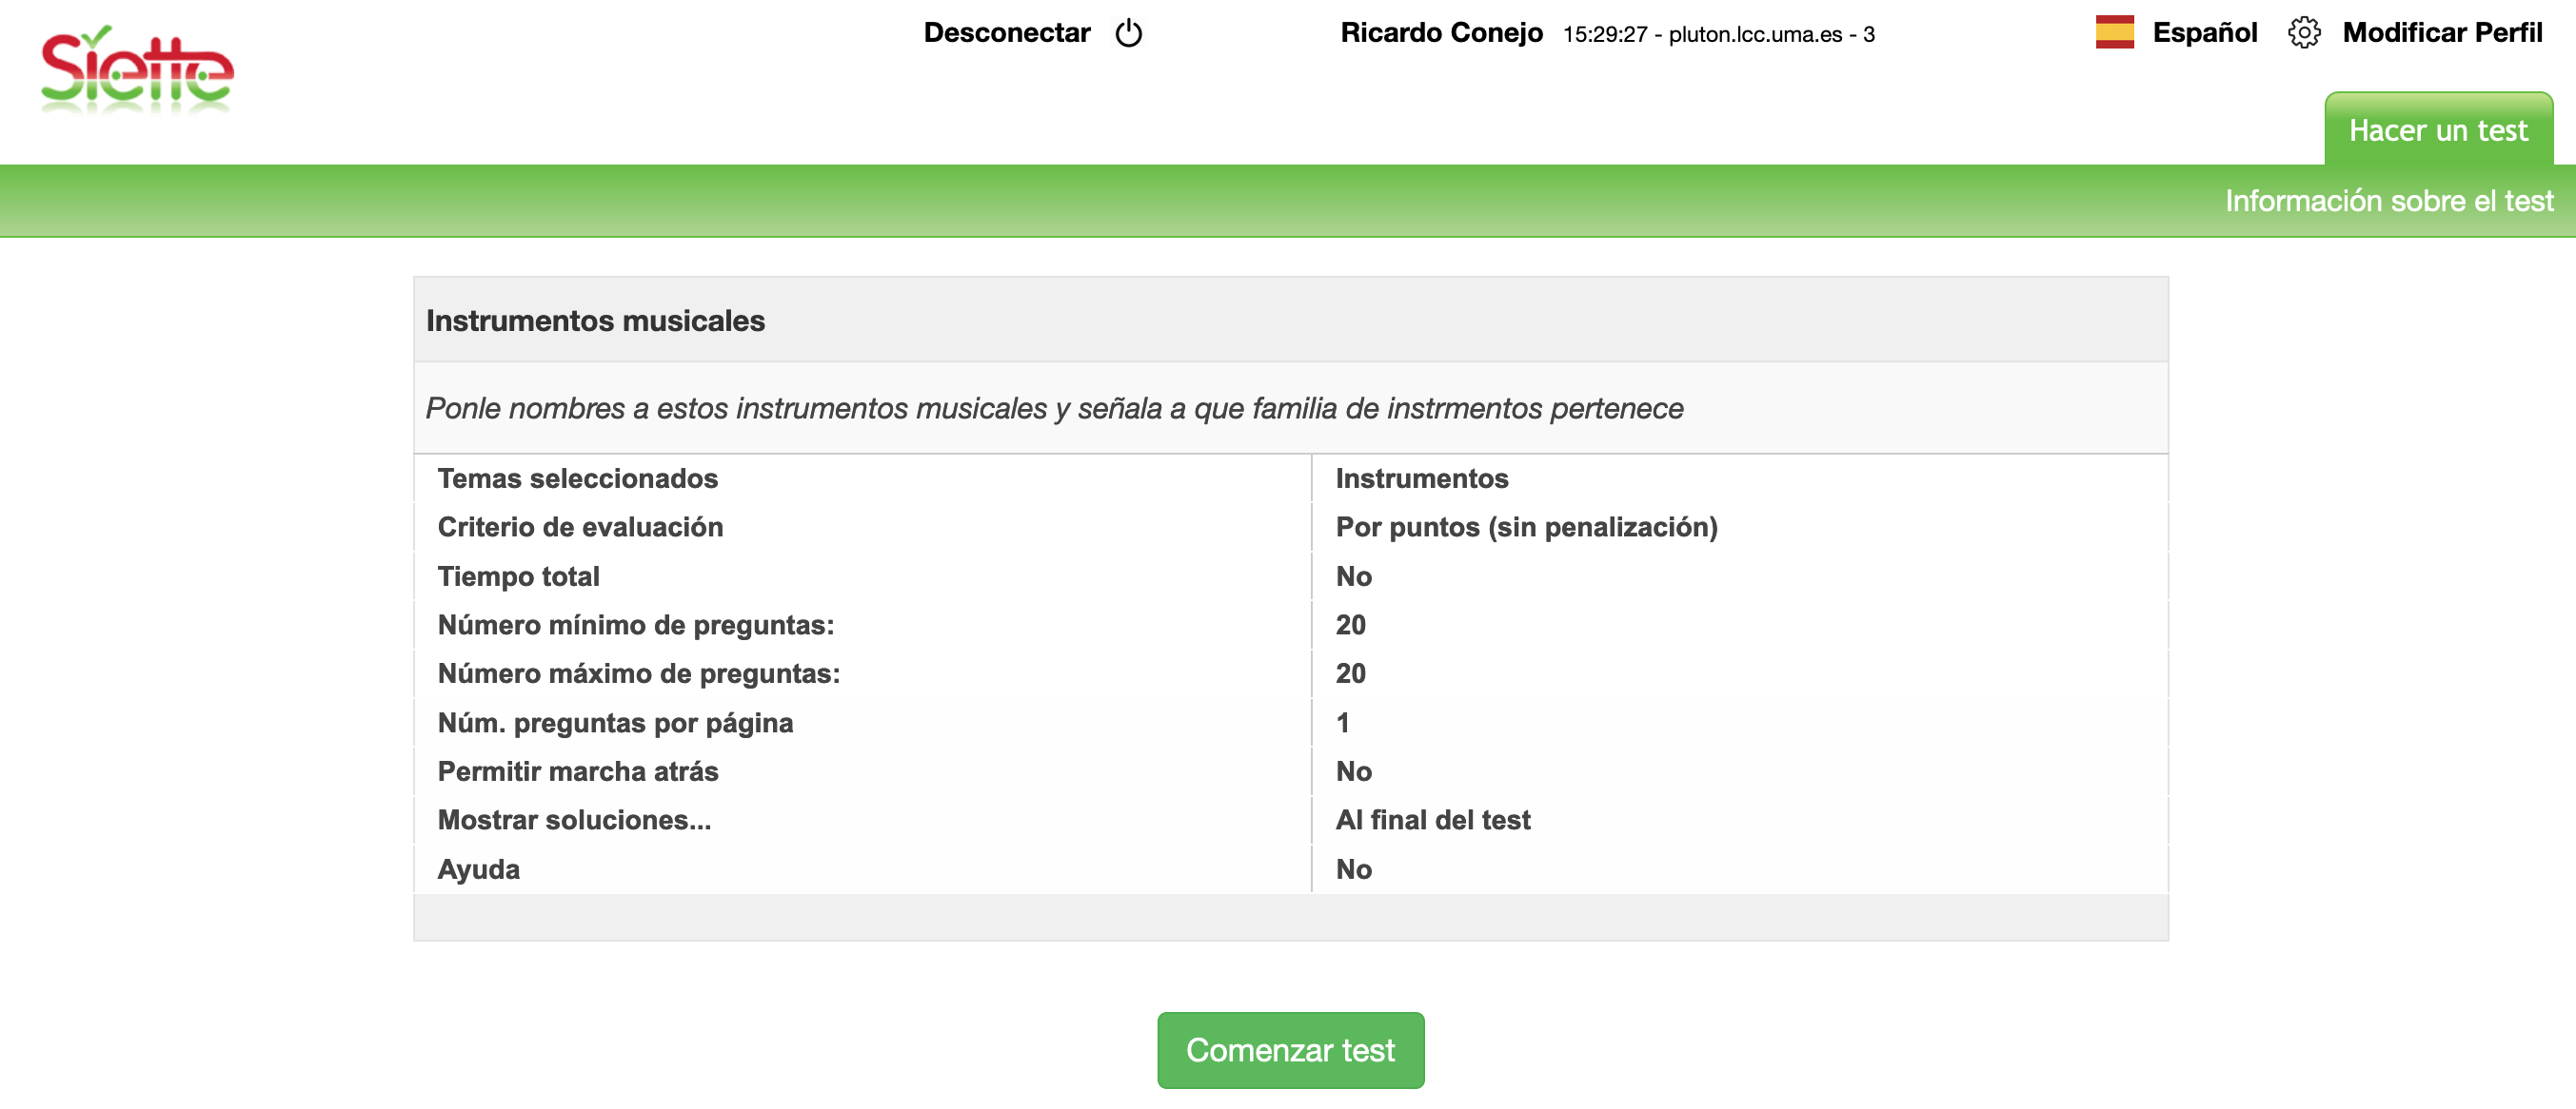Image resolution: width=2576 pixels, height=1109 pixels.
Task: Click the Al final del test value
Action: 1432,820
